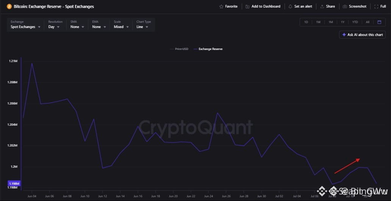Click the 1.202M y-axis label
Screen dimensions: 391x201
[x=13, y=145]
